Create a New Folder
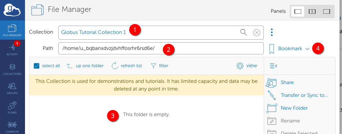Viewport: 342px width, 134px height. pyautogui.click(x=294, y=108)
